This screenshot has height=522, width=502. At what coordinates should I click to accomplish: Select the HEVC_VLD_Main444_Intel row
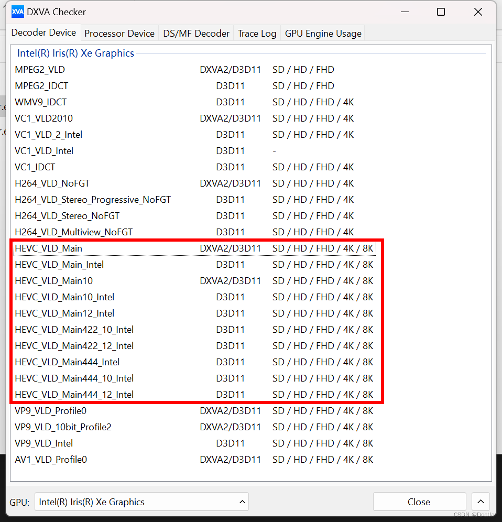(195, 362)
